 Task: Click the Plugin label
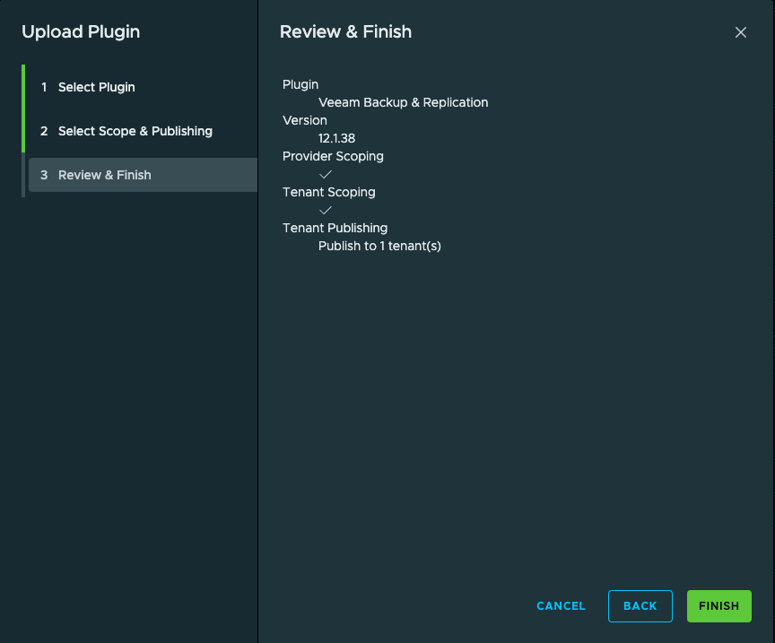[x=300, y=84]
